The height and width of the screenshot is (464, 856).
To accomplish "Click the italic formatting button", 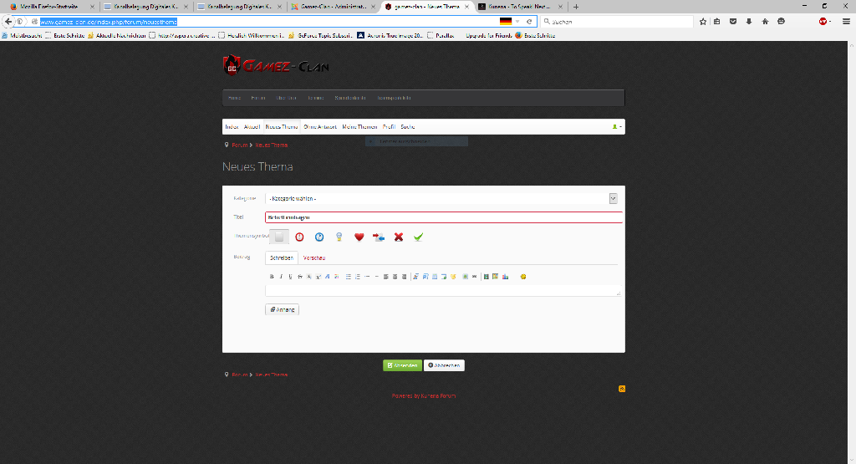I will 280,276.
